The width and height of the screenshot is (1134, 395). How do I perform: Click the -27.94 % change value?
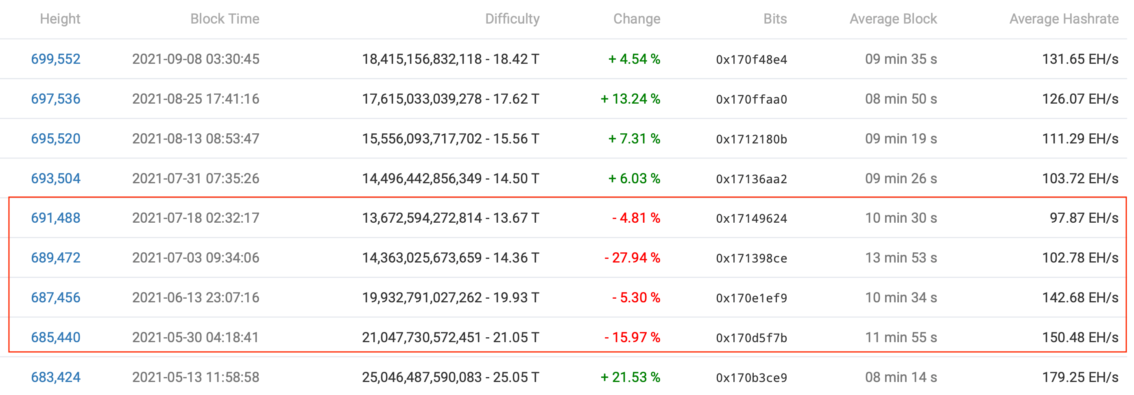(x=632, y=258)
